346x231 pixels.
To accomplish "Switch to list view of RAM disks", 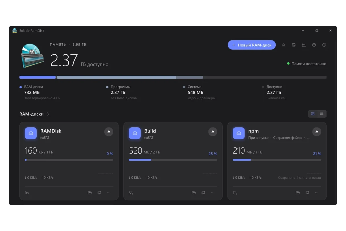I will (x=322, y=114).
